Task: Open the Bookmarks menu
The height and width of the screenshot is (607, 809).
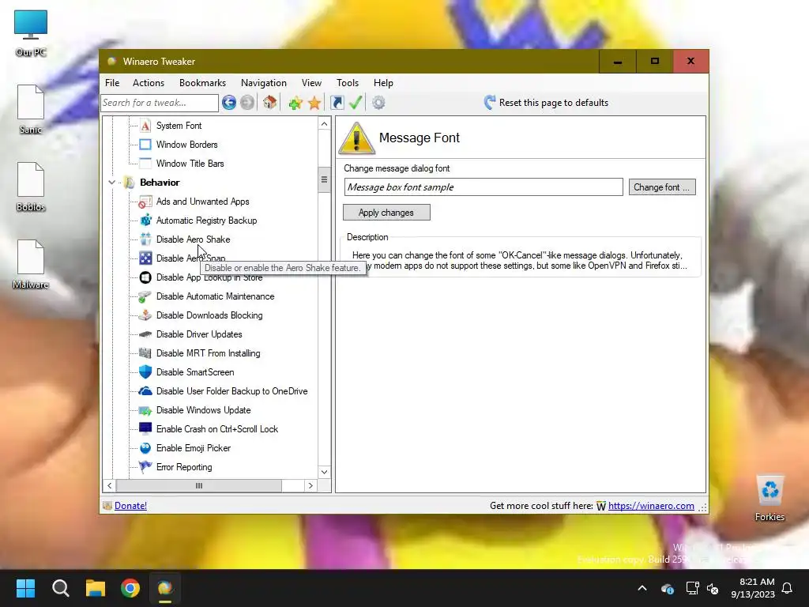Action: point(202,82)
